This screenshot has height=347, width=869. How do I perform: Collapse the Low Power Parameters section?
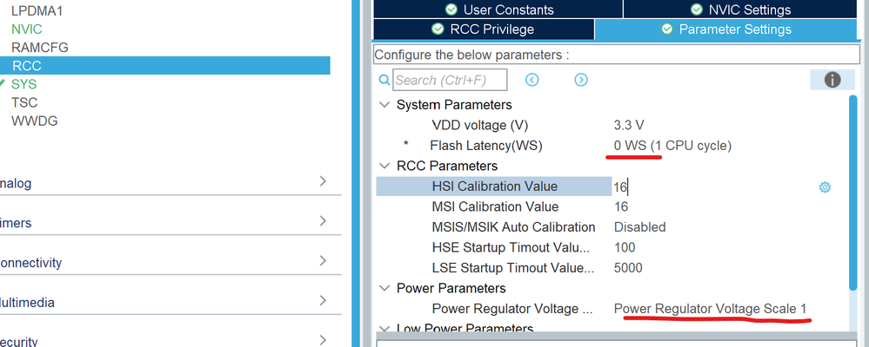384,328
